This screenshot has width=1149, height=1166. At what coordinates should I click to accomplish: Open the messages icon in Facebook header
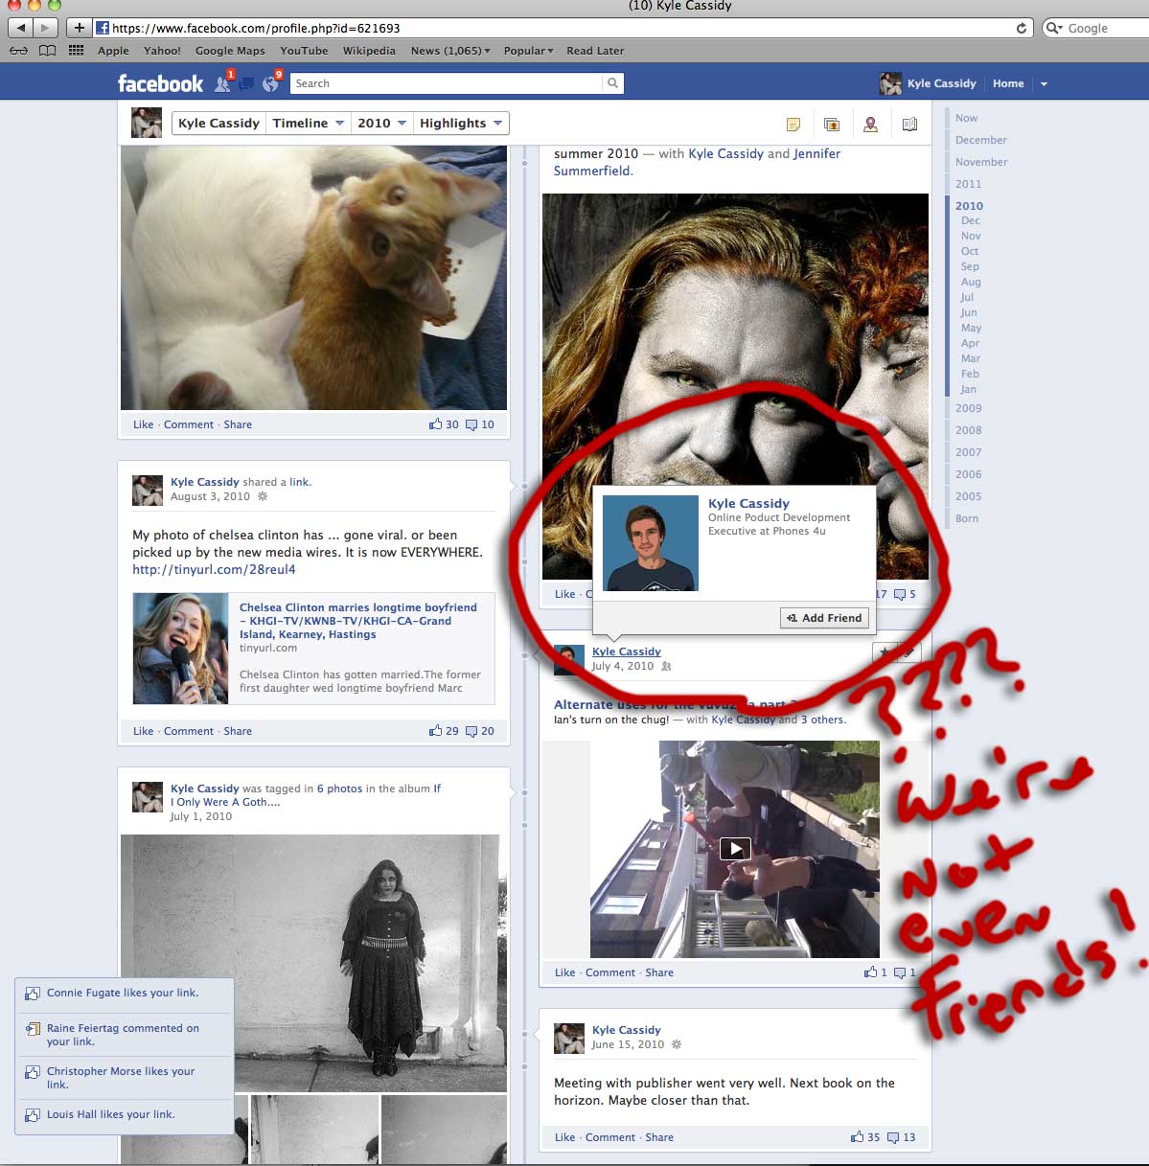(x=246, y=83)
